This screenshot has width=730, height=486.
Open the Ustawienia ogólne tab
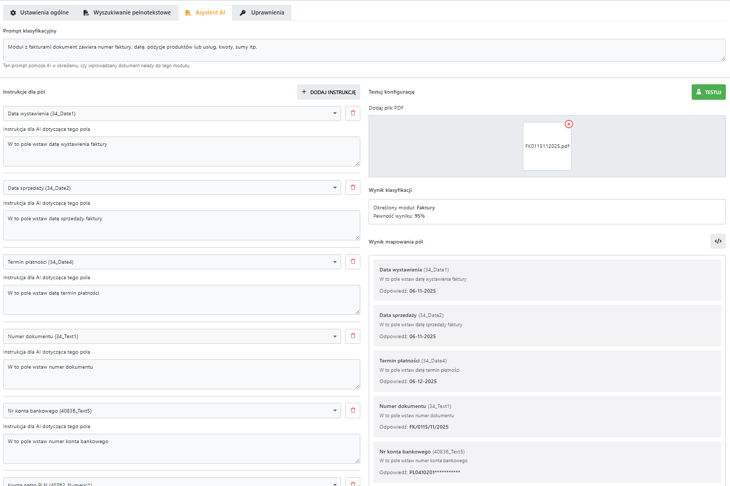click(x=39, y=12)
